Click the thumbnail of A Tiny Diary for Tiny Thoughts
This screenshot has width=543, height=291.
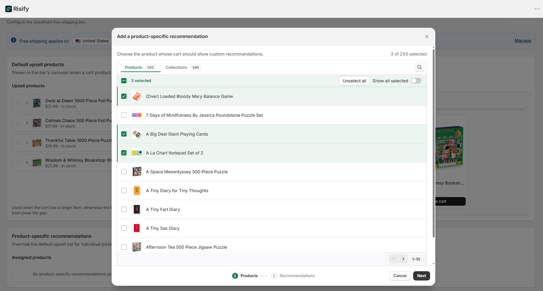click(137, 190)
